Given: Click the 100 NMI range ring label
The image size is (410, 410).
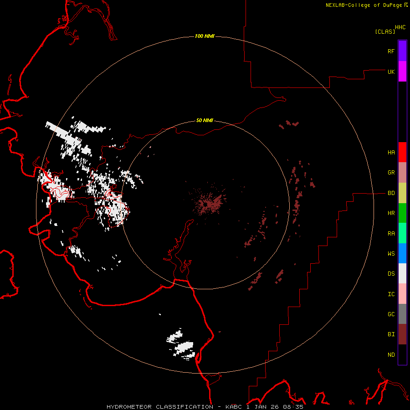Looking at the screenshot, I should [x=205, y=36].
